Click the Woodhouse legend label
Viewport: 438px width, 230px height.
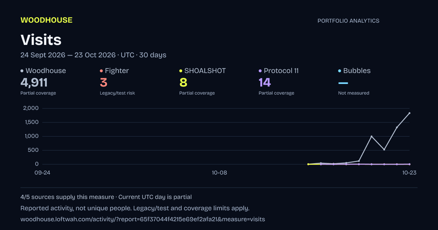pyautogui.click(x=46, y=71)
